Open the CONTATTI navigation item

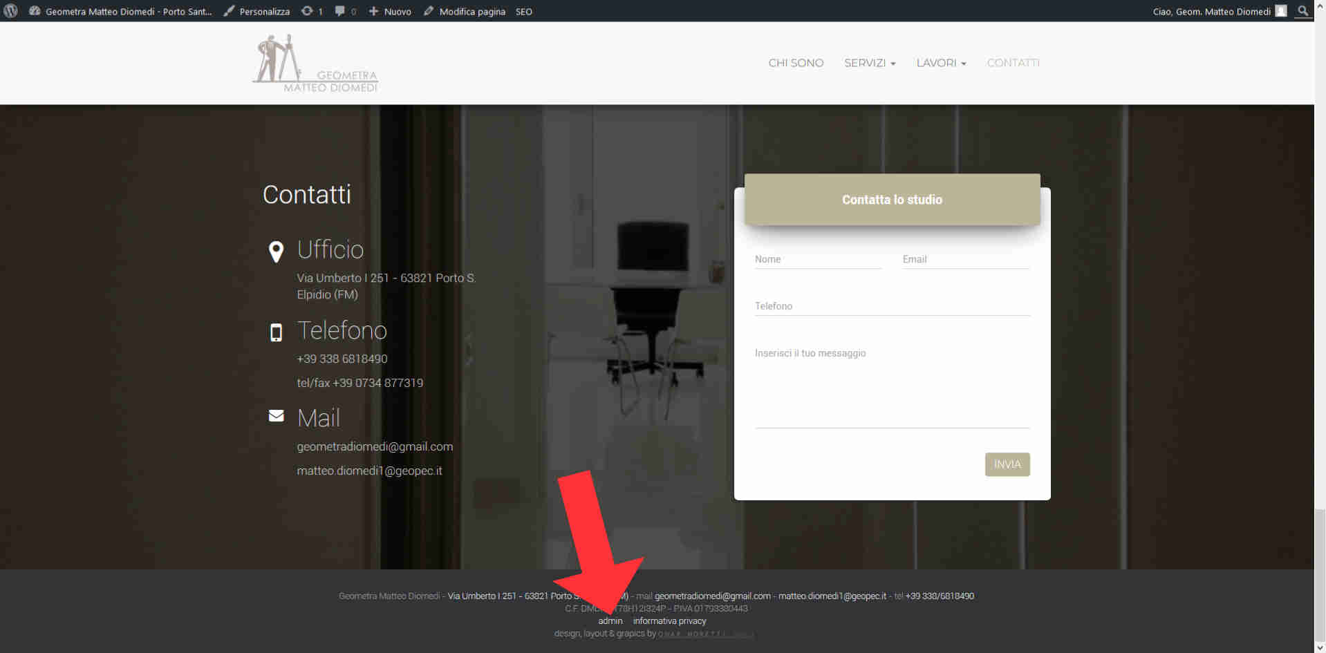[x=1013, y=63]
